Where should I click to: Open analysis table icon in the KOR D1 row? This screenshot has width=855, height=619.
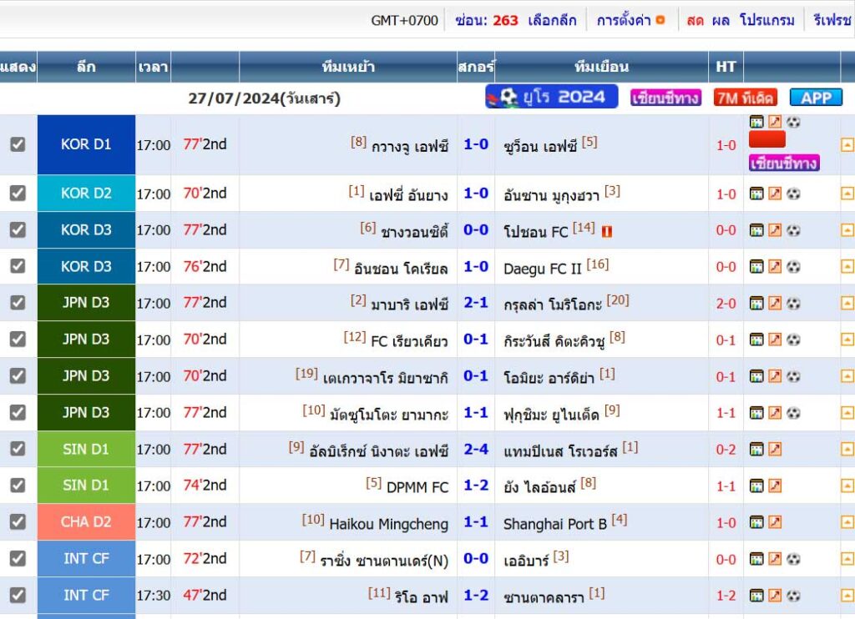[756, 122]
